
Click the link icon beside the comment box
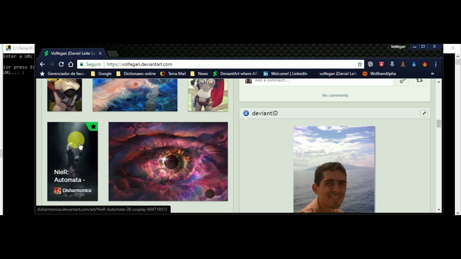coord(403,81)
